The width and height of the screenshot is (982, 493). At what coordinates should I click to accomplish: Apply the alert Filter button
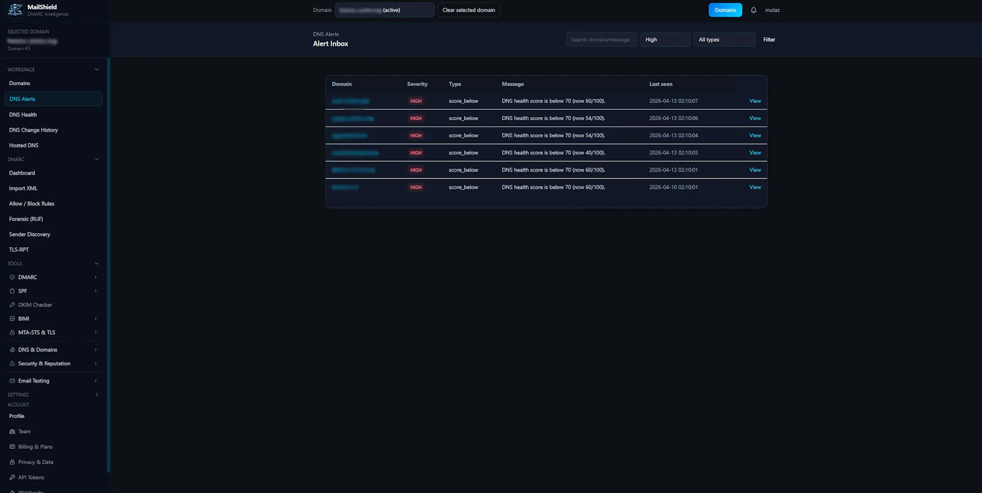coord(769,39)
